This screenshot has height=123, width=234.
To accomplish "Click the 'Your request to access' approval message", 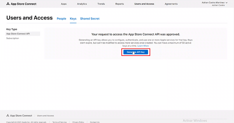I will (x=136, y=34).
